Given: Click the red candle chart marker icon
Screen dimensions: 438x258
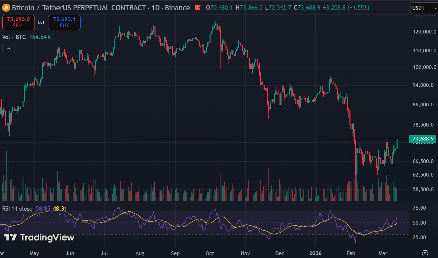Looking at the screenshot, I should click(198, 8).
